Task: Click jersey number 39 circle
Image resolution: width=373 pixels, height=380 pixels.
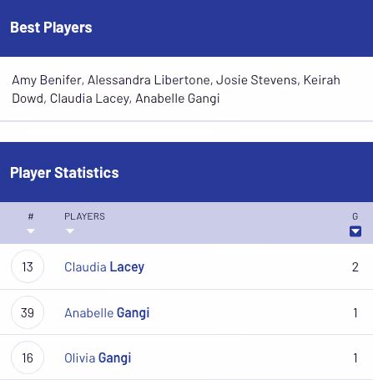Action: click(x=28, y=312)
